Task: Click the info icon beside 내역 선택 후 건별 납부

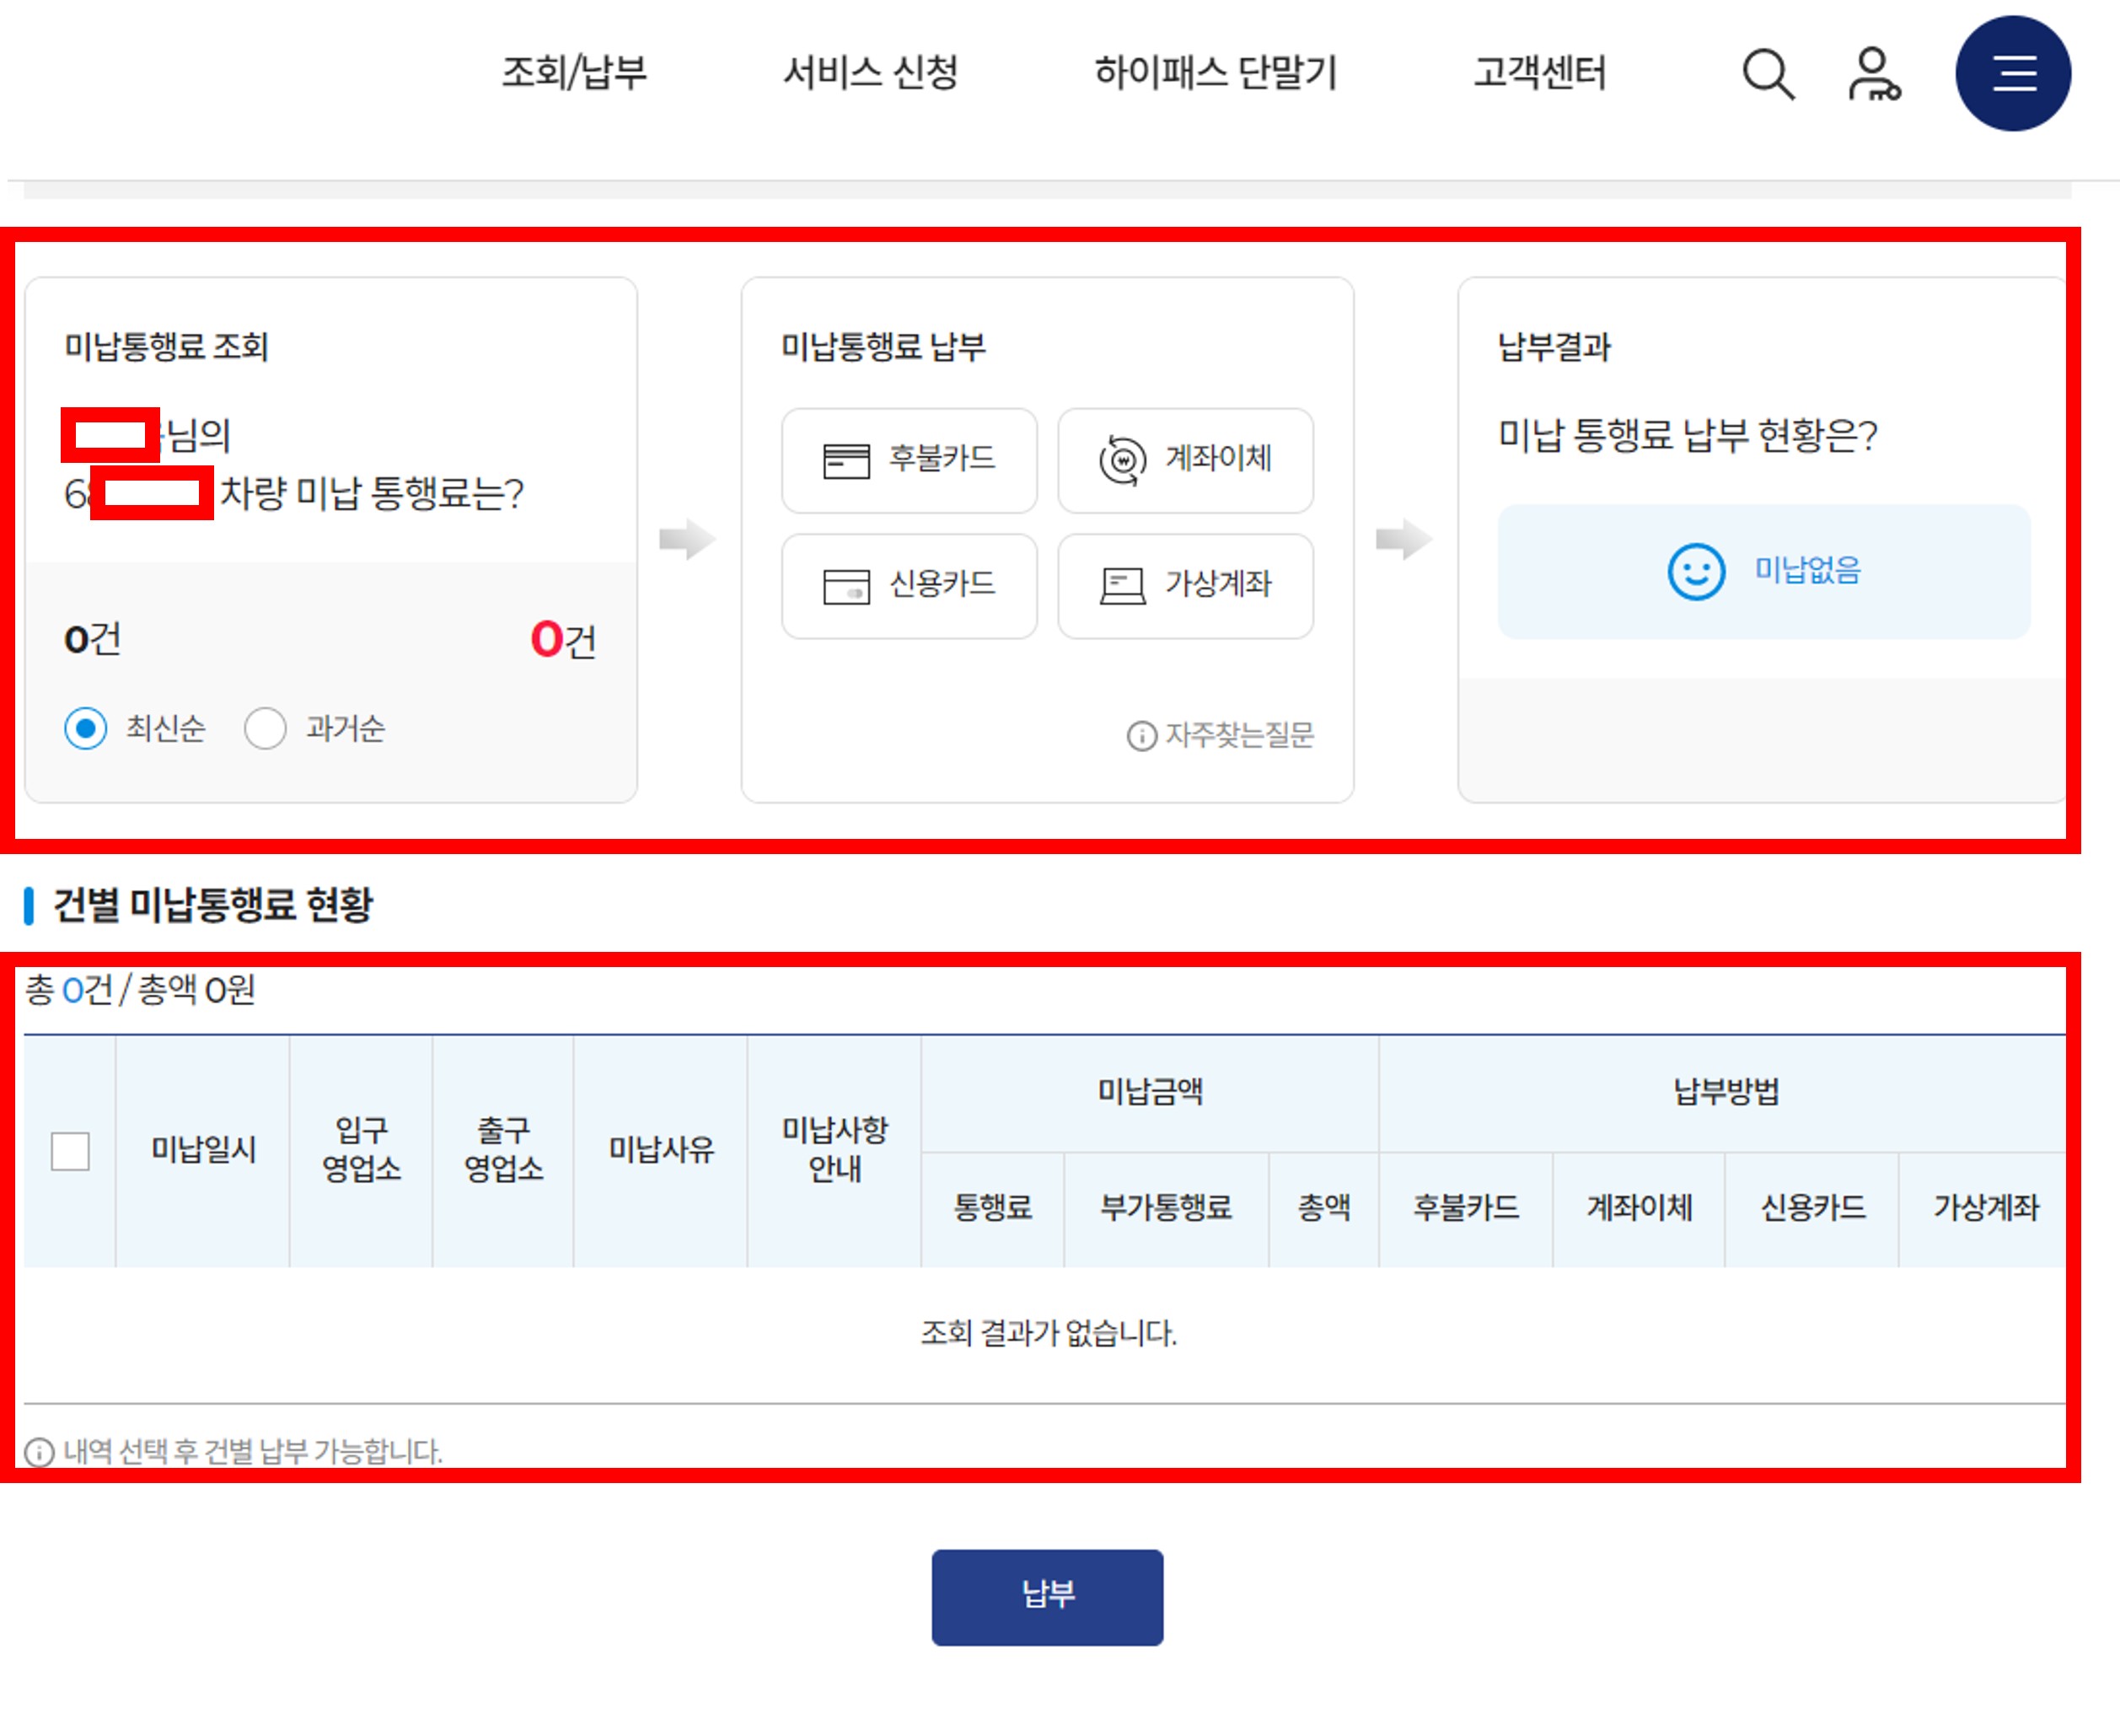Action: click(x=39, y=1452)
